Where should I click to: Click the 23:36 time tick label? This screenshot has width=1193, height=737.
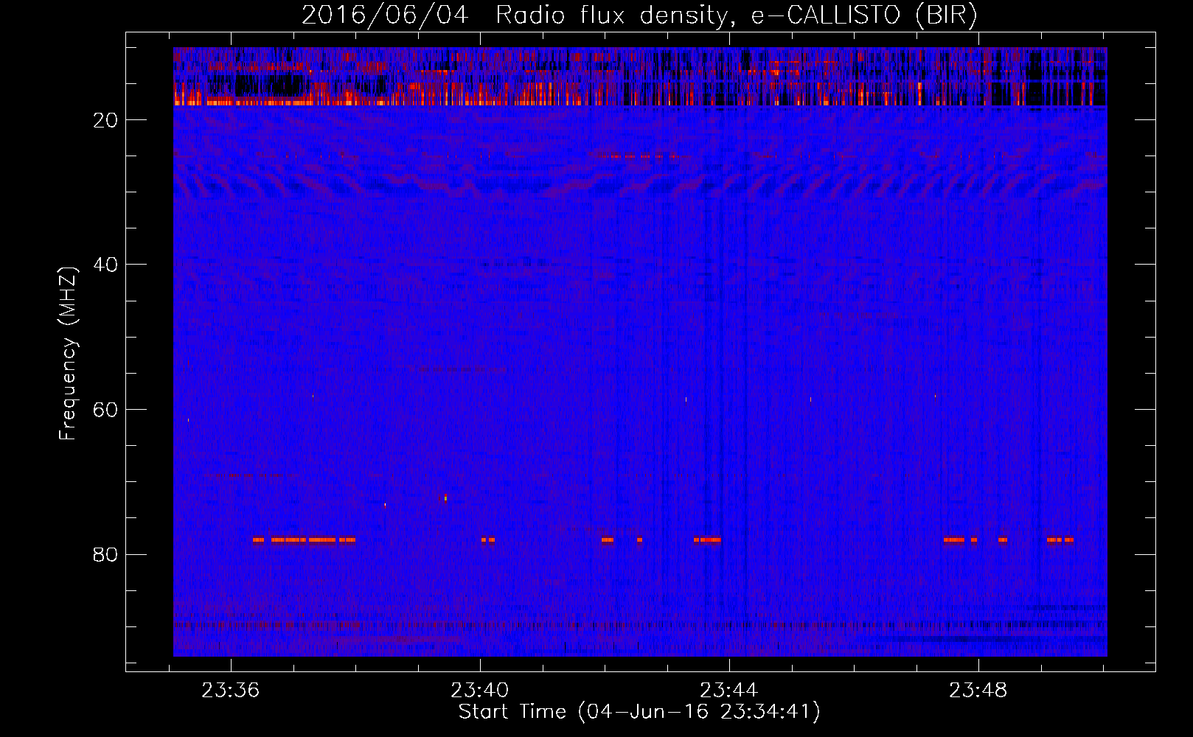coord(231,691)
